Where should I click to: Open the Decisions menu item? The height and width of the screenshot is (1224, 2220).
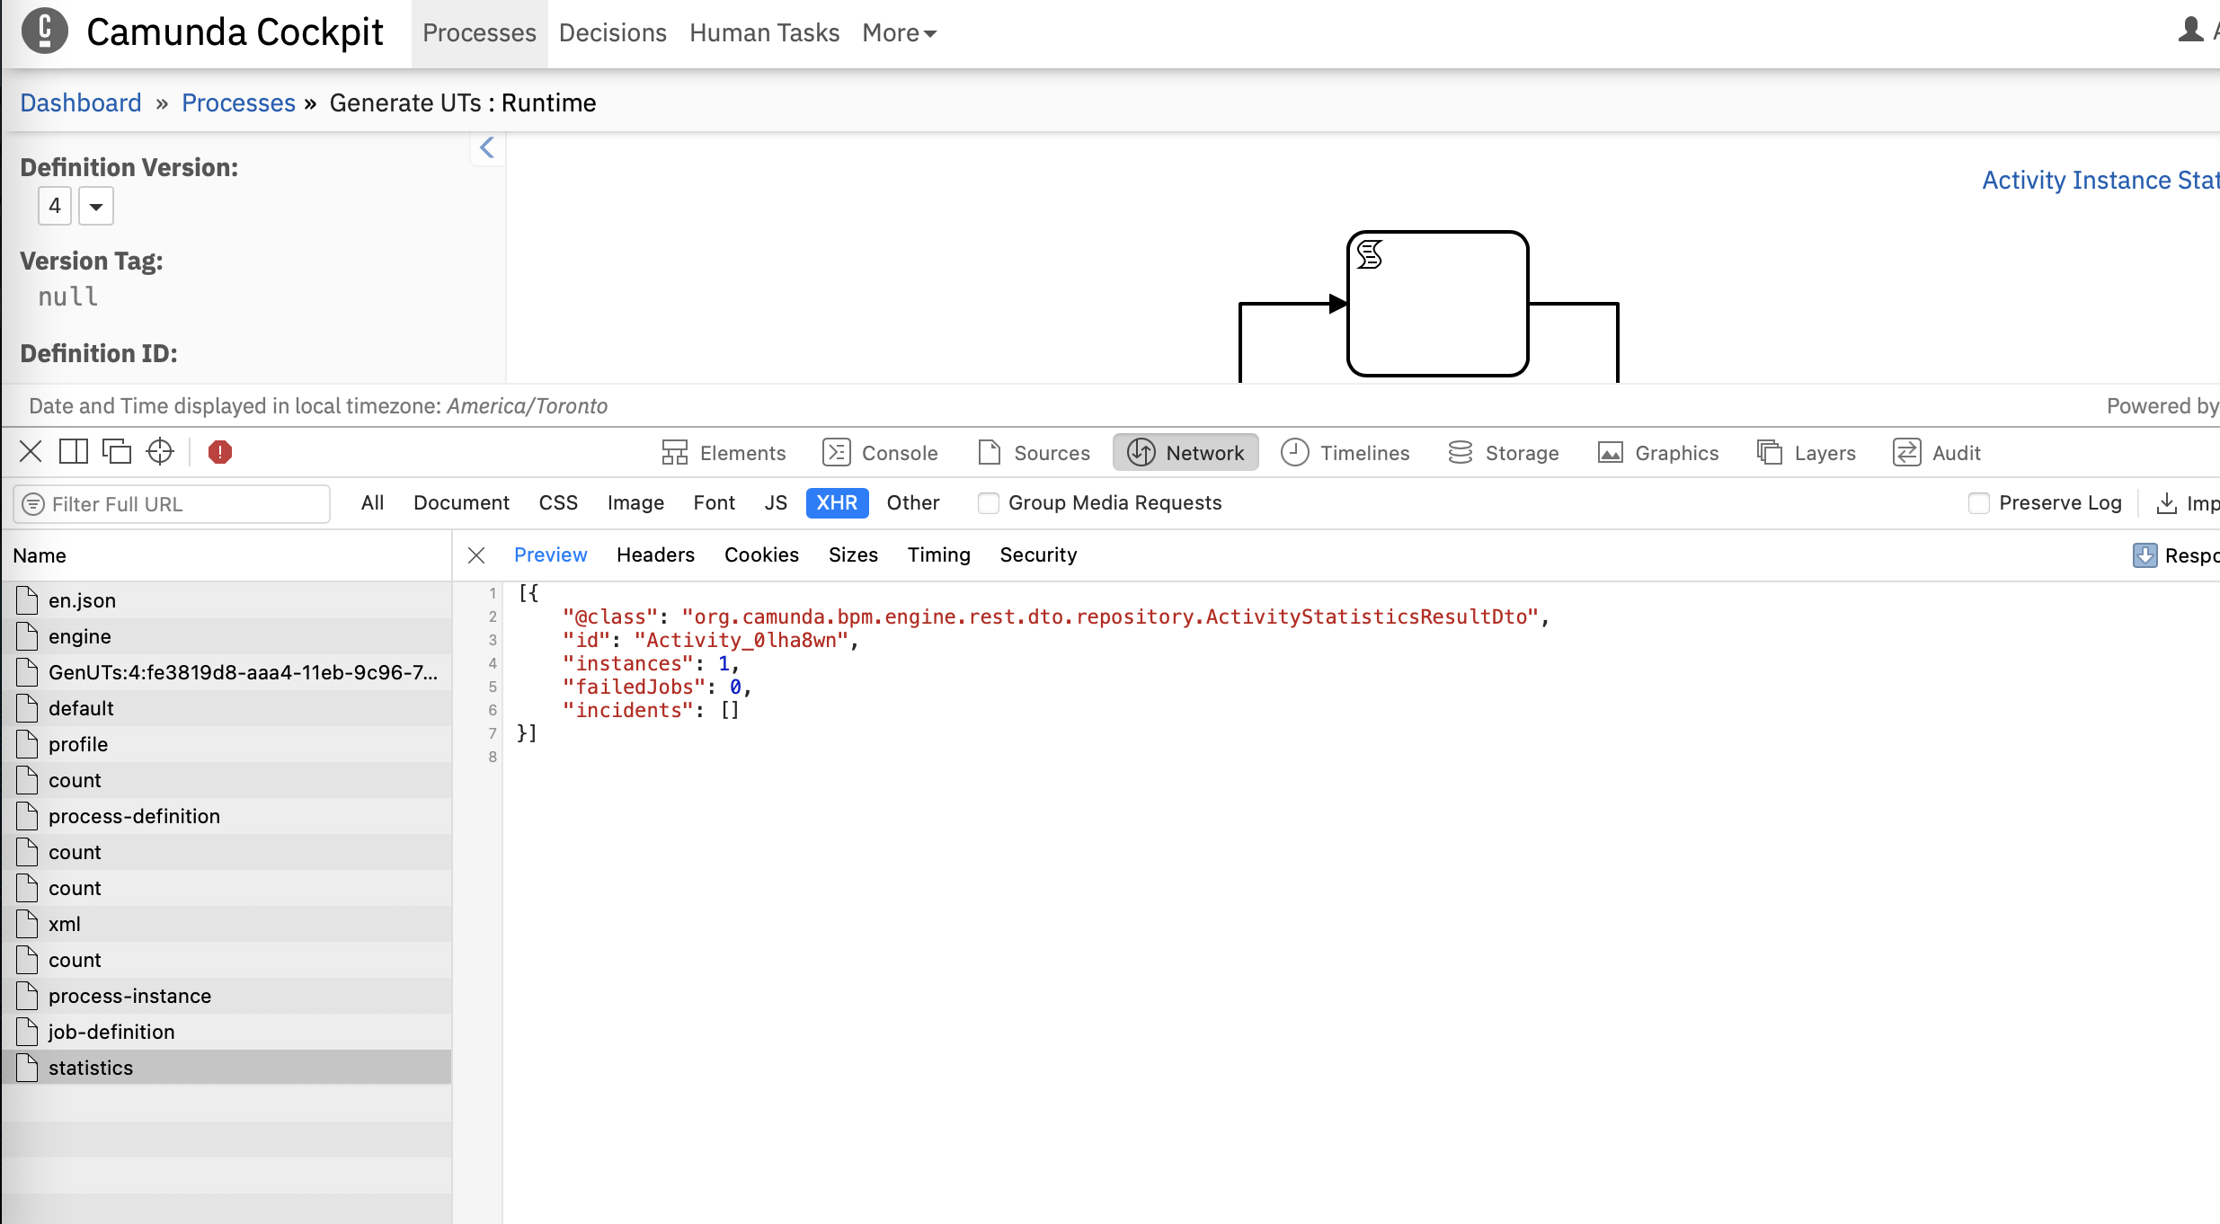coord(612,33)
